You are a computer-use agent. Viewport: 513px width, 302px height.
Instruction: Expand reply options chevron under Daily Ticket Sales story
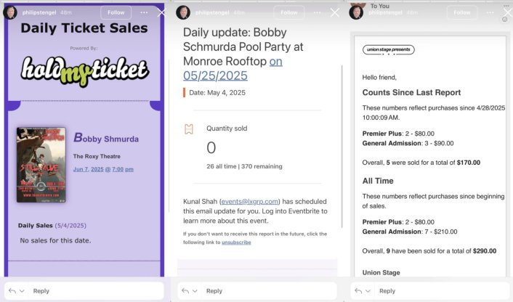23,290
